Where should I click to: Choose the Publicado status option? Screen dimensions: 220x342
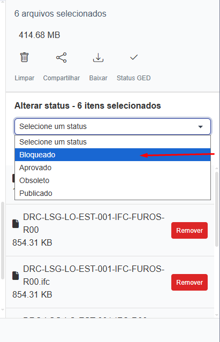[x=113, y=193]
